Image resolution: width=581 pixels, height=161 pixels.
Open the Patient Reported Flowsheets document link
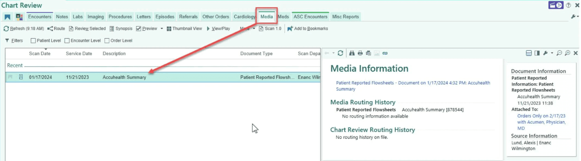click(413, 86)
